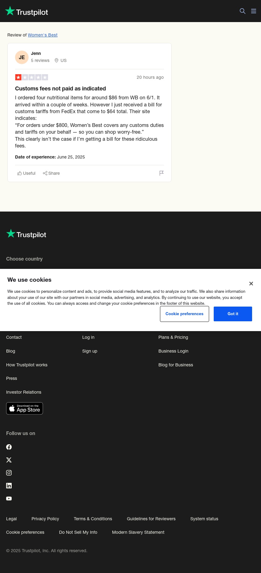Click 'Date of experience: June 25, 2025'
The image size is (261, 573).
click(50, 157)
